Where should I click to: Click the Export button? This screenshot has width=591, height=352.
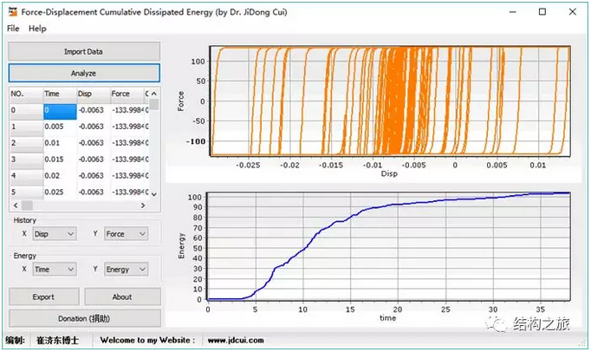coord(43,297)
